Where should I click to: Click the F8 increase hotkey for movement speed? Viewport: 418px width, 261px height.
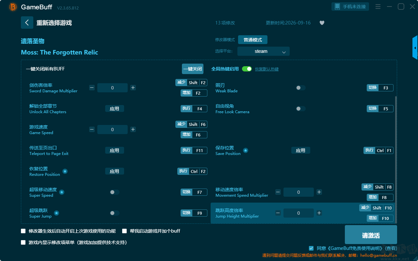pos(380,197)
